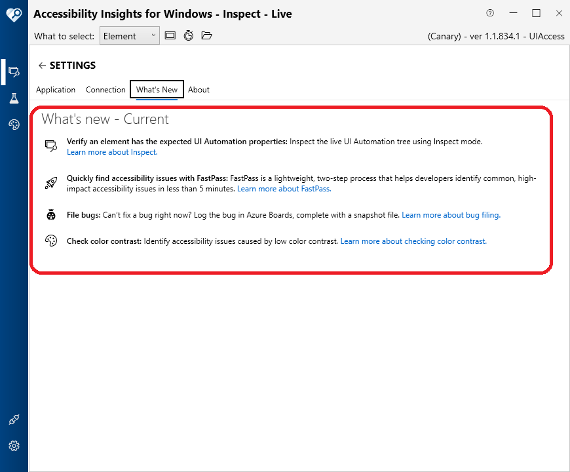The width and height of the screenshot is (570, 472).
Task: Click the FastPass rocket icon
Action: click(x=51, y=182)
